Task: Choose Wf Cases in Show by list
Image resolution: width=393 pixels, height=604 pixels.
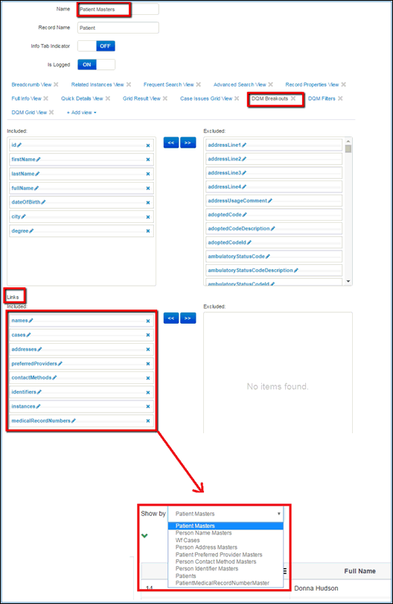Action: click(x=188, y=541)
